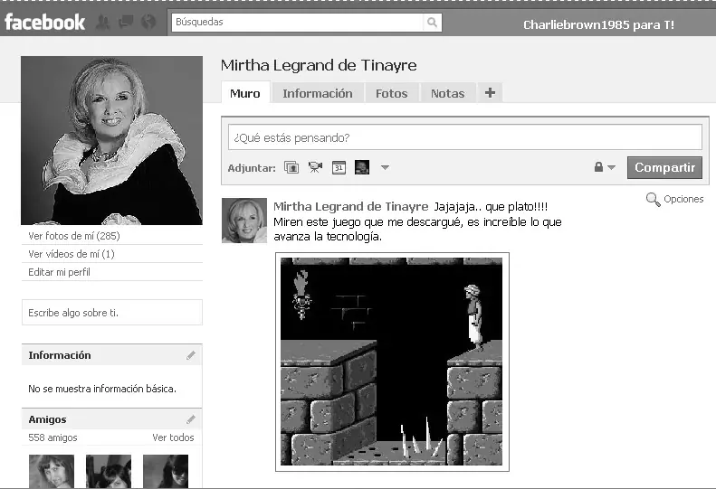Click the Charliebrown1985 para T! header text
This screenshot has height=489, width=716.
tap(598, 24)
